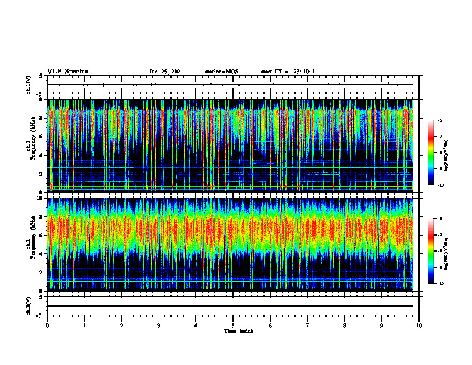Screen dimensions: 472x365
Task: Click the 'ch.1(V)' axis label
Action: click(28, 85)
